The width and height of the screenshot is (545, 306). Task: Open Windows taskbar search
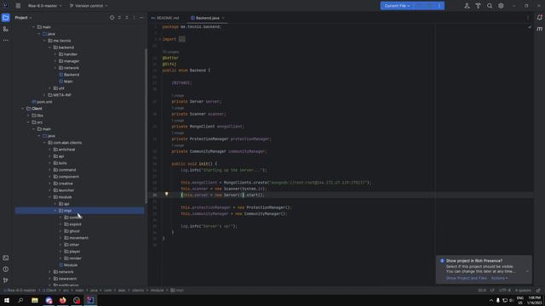click(x=20, y=300)
